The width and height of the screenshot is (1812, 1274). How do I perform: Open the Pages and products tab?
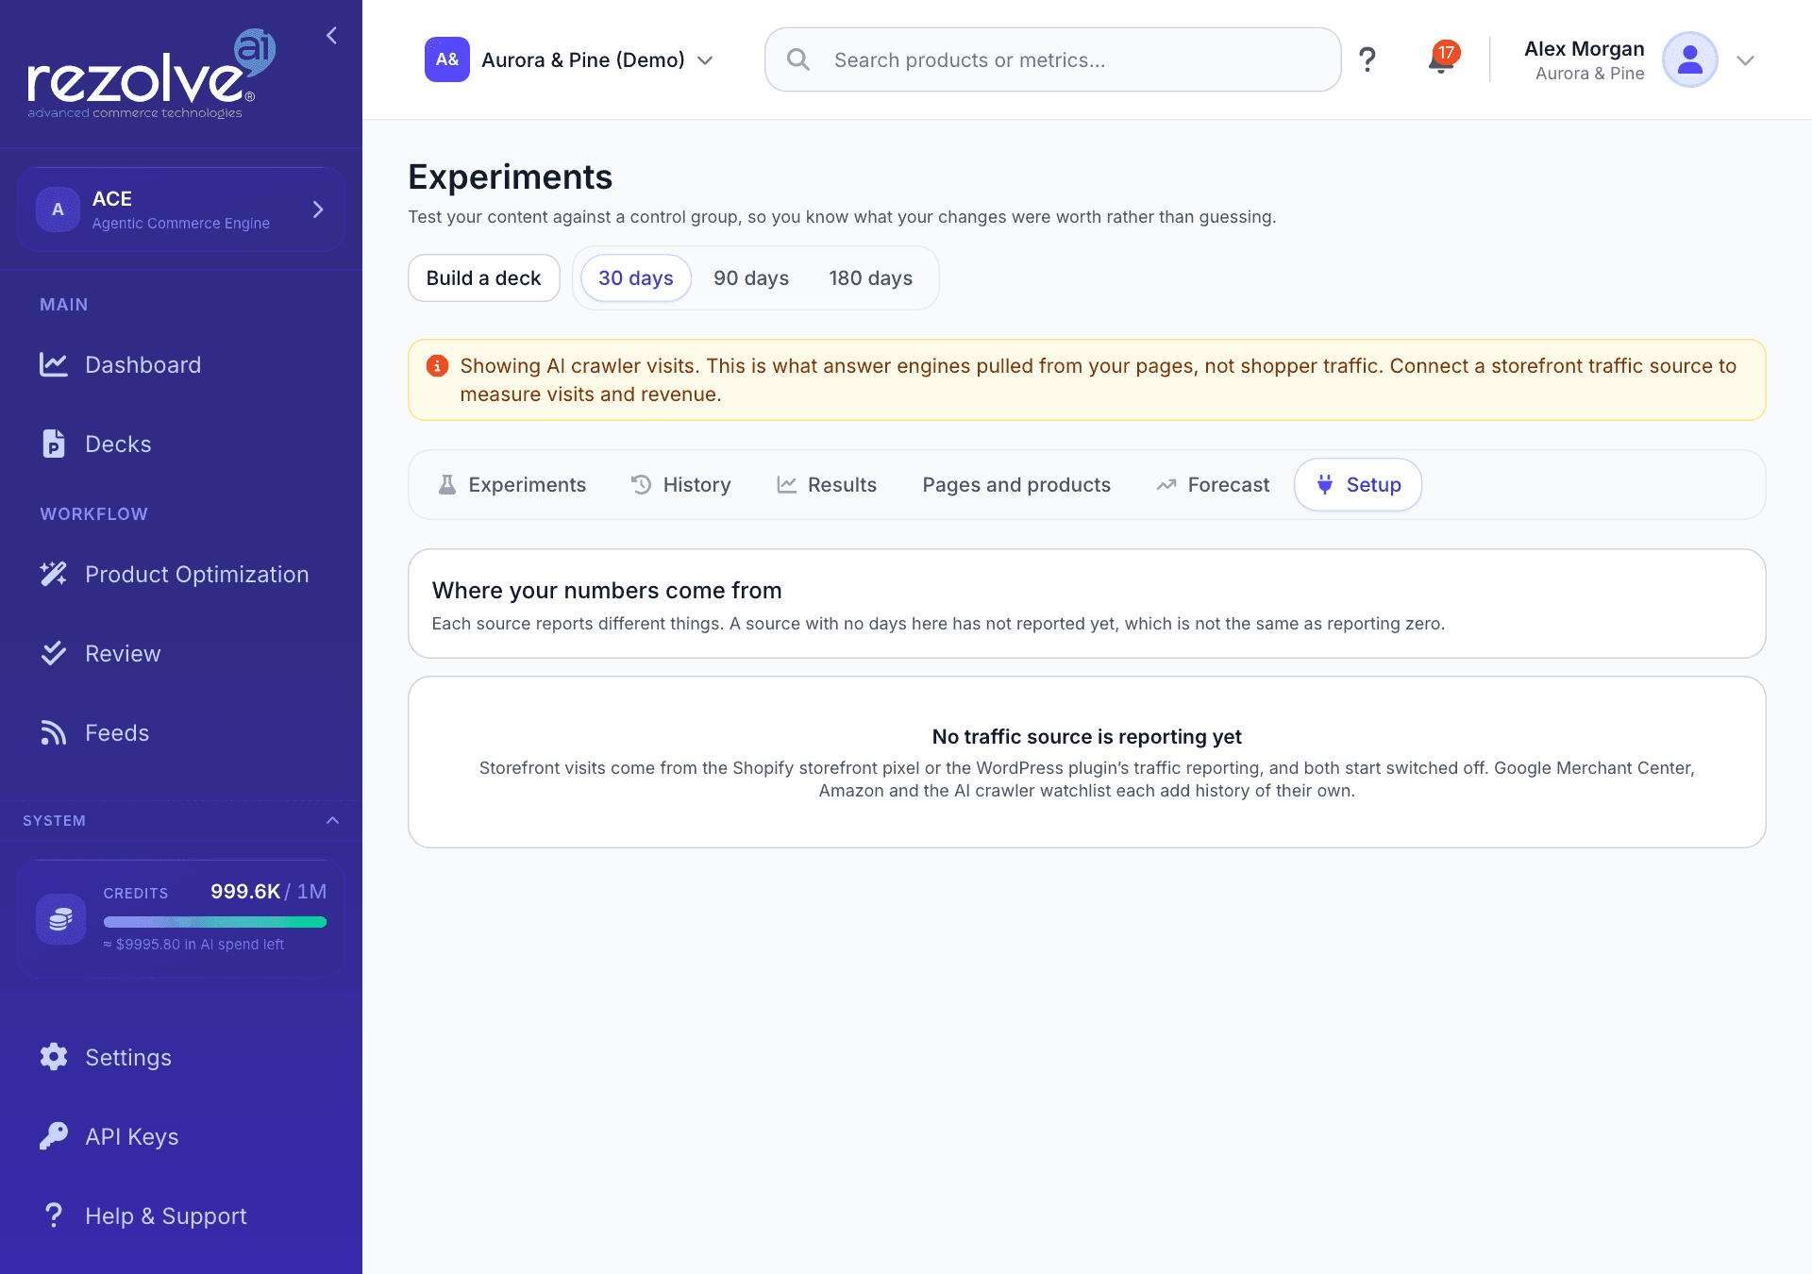pyautogui.click(x=1016, y=485)
